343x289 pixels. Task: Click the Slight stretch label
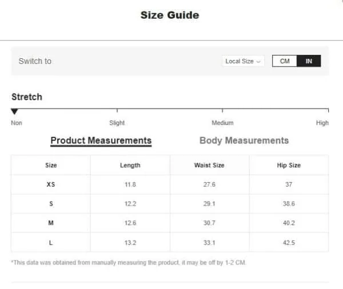pyautogui.click(x=117, y=123)
